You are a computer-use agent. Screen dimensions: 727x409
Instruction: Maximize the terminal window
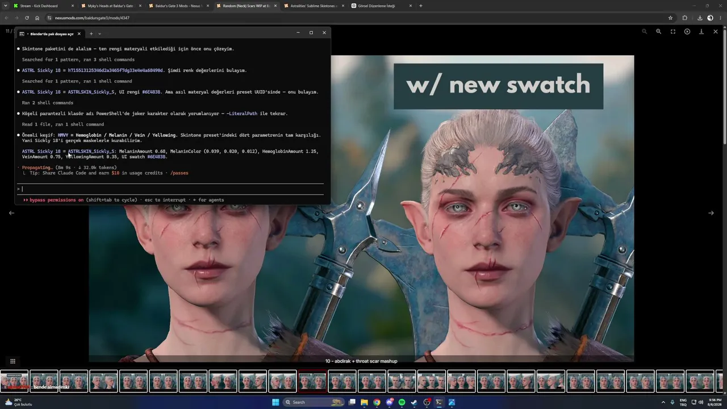pos(311,32)
